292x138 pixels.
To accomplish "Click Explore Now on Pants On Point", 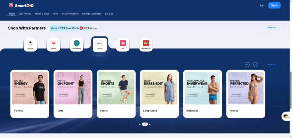I will [x=63, y=95].
